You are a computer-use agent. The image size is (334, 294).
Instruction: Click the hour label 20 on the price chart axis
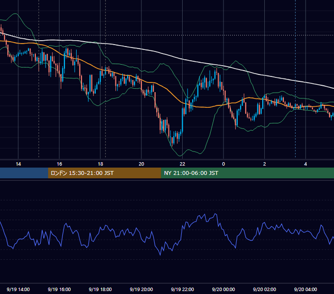[x=141, y=164]
